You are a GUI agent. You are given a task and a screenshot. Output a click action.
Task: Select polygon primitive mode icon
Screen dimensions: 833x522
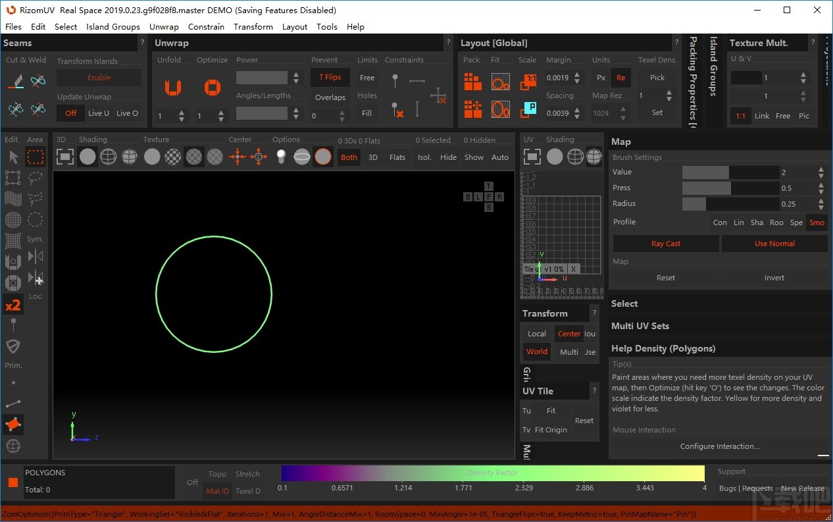click(13, 425)
